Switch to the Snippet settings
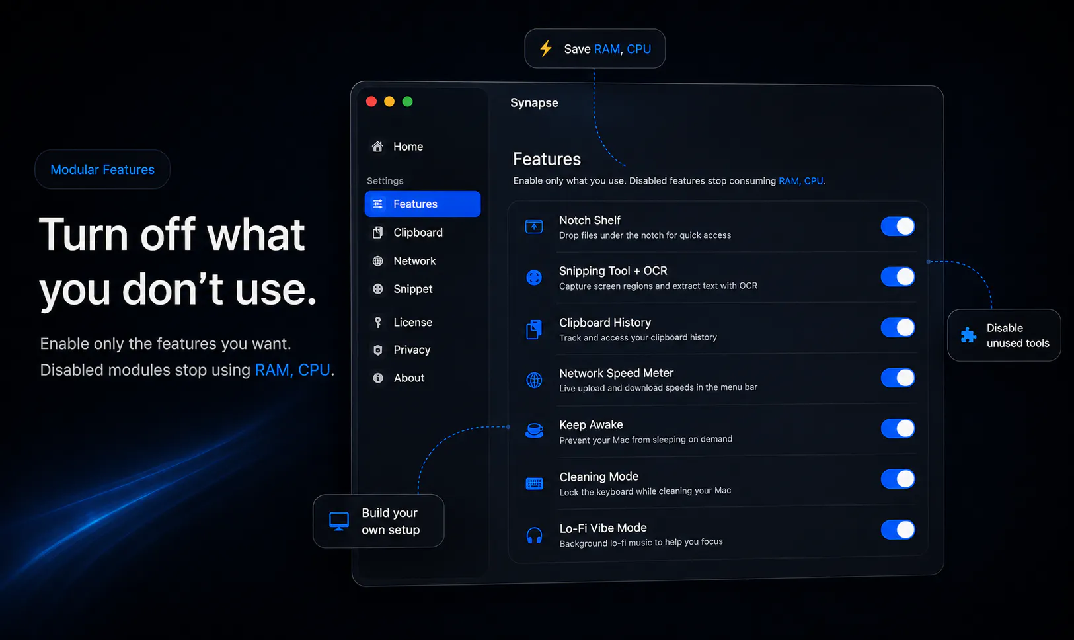This screenshot has width=1074, height=640. tap(422, 289)
